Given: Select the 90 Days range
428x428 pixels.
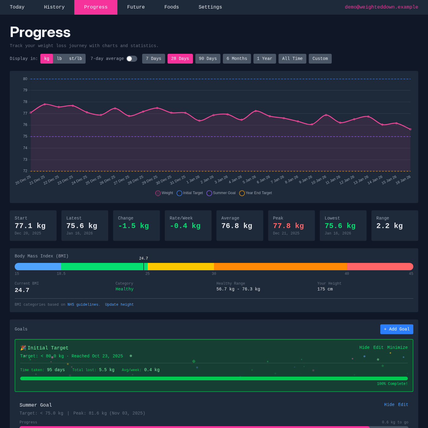Looking at the screenshot, I should (x=208, y=58).
